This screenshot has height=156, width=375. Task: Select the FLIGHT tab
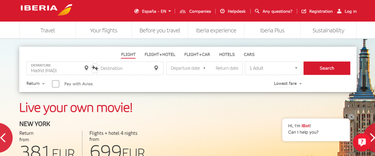[129, 55]
